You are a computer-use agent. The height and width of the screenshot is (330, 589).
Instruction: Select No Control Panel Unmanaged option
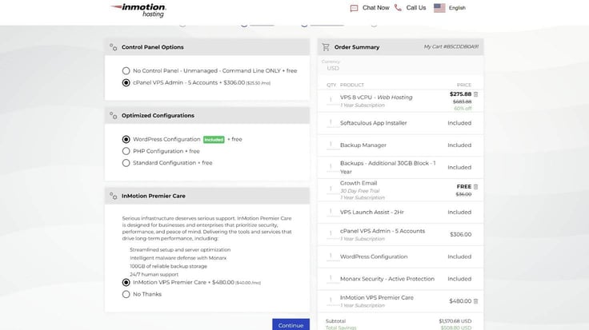(x=126, y=71)
